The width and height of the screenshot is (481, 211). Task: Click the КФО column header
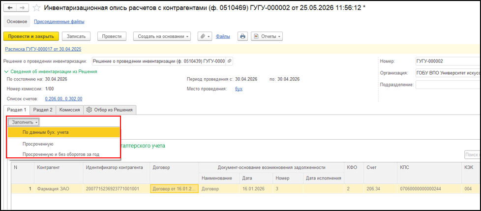coord(354,173)
